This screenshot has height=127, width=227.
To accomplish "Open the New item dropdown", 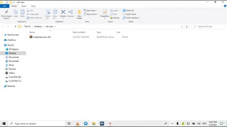I will 90,11.
